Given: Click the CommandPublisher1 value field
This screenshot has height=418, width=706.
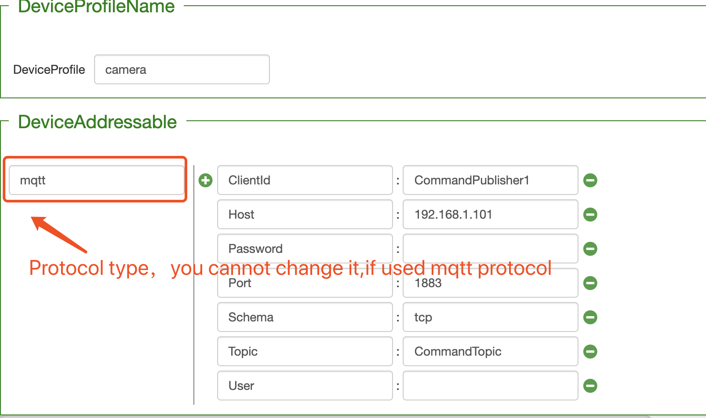Looking at the screenshot, I should pyautogui.click(x=490, y=180).
